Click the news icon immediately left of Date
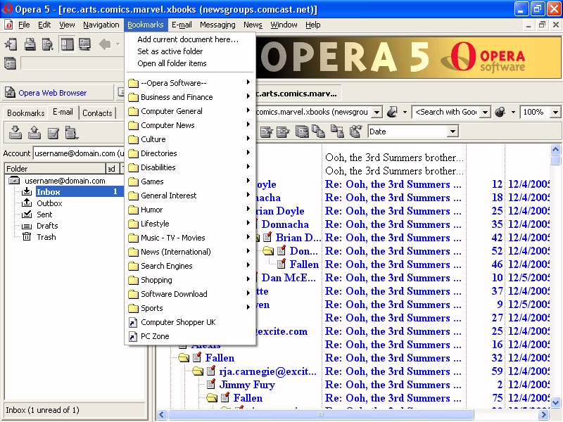 [x=355, y=132]
